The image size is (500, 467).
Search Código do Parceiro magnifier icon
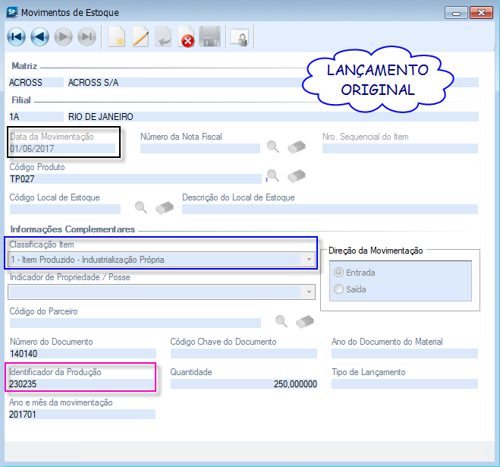(281, 321)
